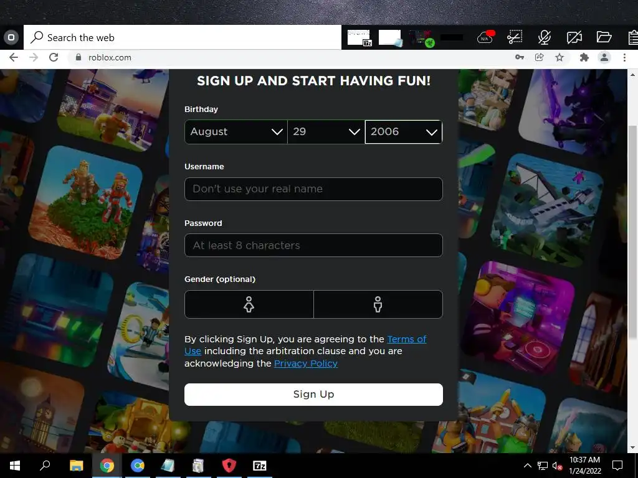Select the female gender option
638x478 pixels.
[x=249, y=304]
